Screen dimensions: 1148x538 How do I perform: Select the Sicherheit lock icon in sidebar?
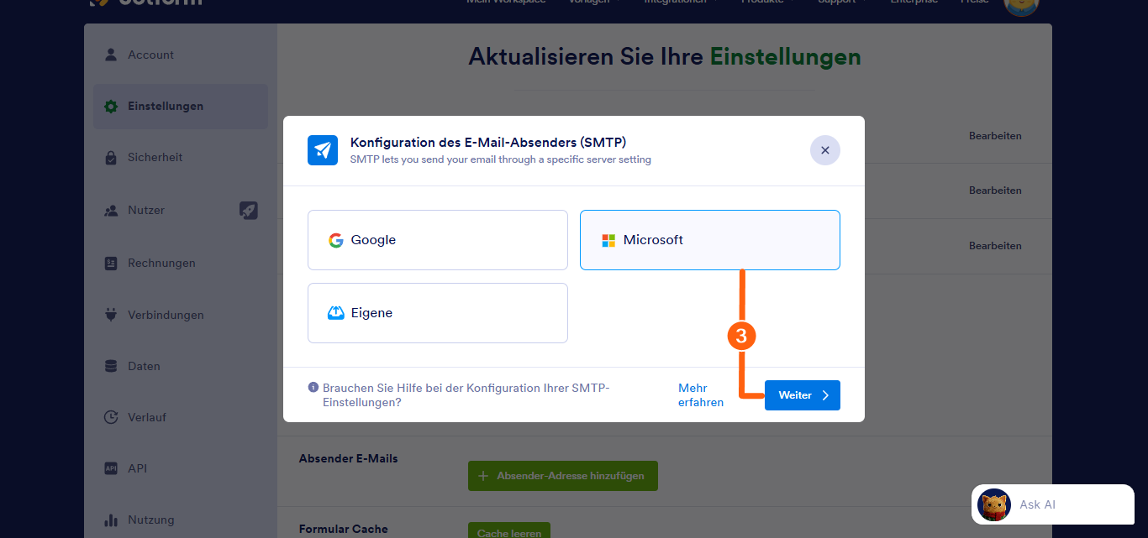coord(110,157)
